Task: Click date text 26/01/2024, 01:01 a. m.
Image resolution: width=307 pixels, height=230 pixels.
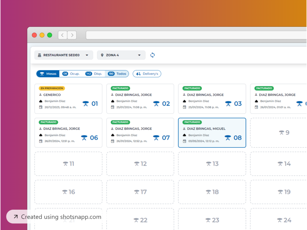Action: pyautogui.click(x=275, y=107)
